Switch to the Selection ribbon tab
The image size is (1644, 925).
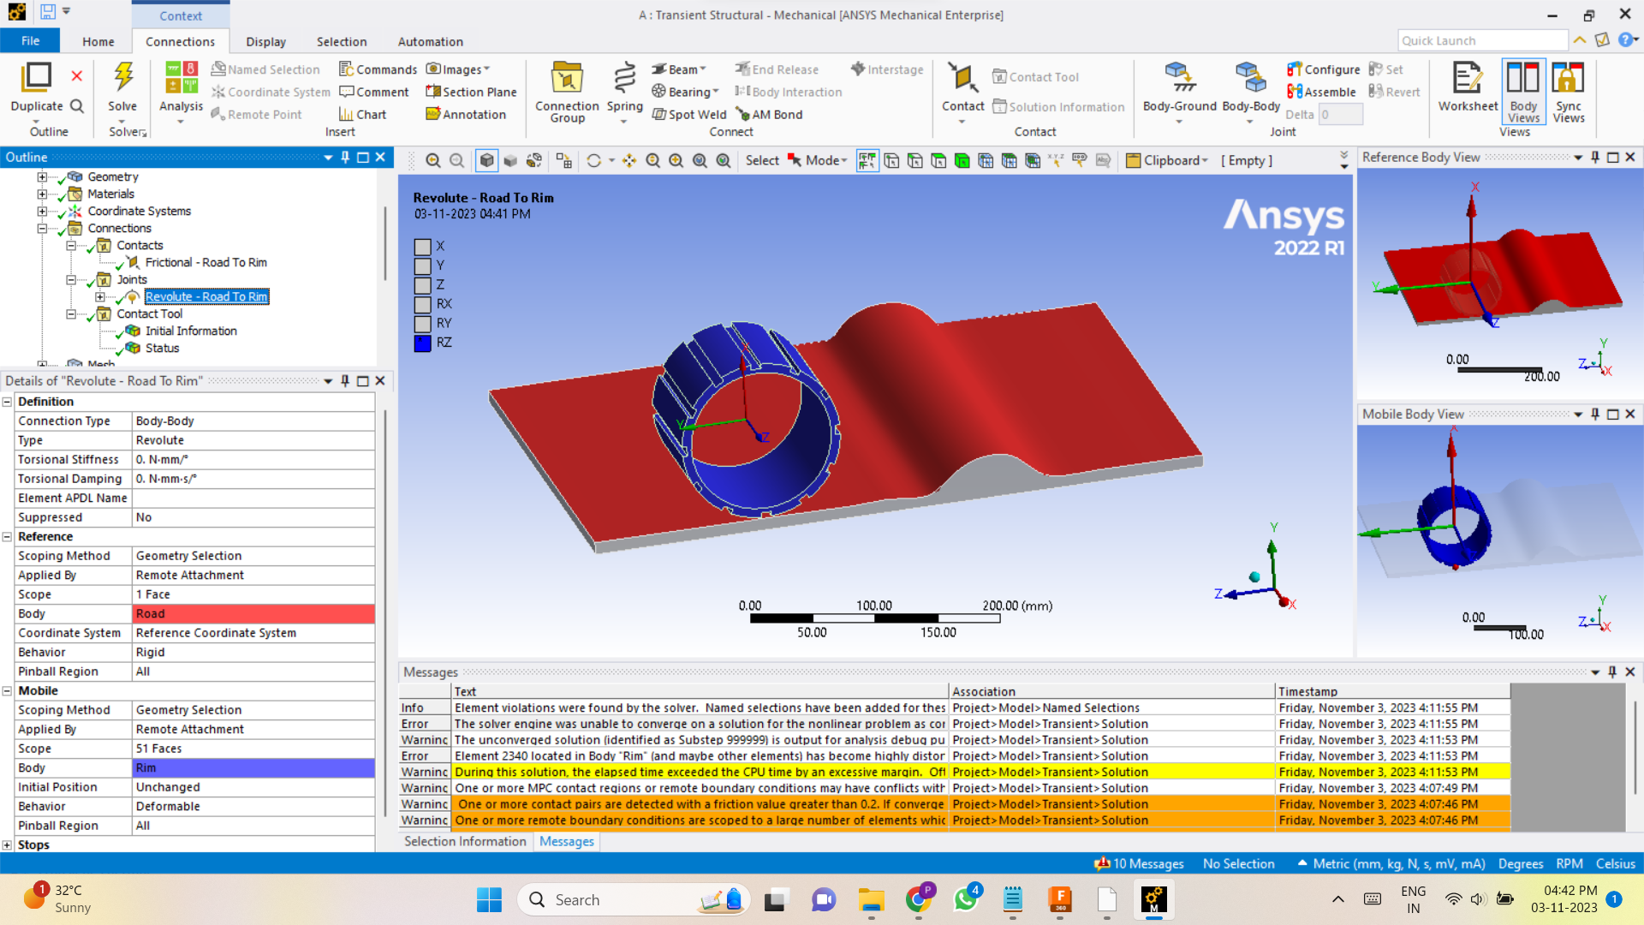click(x=342, y=41)
